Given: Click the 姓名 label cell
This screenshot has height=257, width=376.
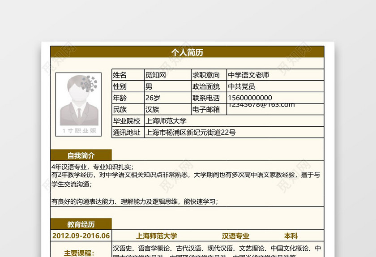Looking at the screenshot, I should [x=128, y=75].
